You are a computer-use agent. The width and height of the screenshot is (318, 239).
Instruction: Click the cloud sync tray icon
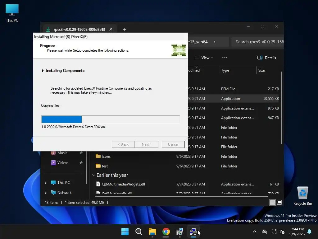click(x=265, y=232)
